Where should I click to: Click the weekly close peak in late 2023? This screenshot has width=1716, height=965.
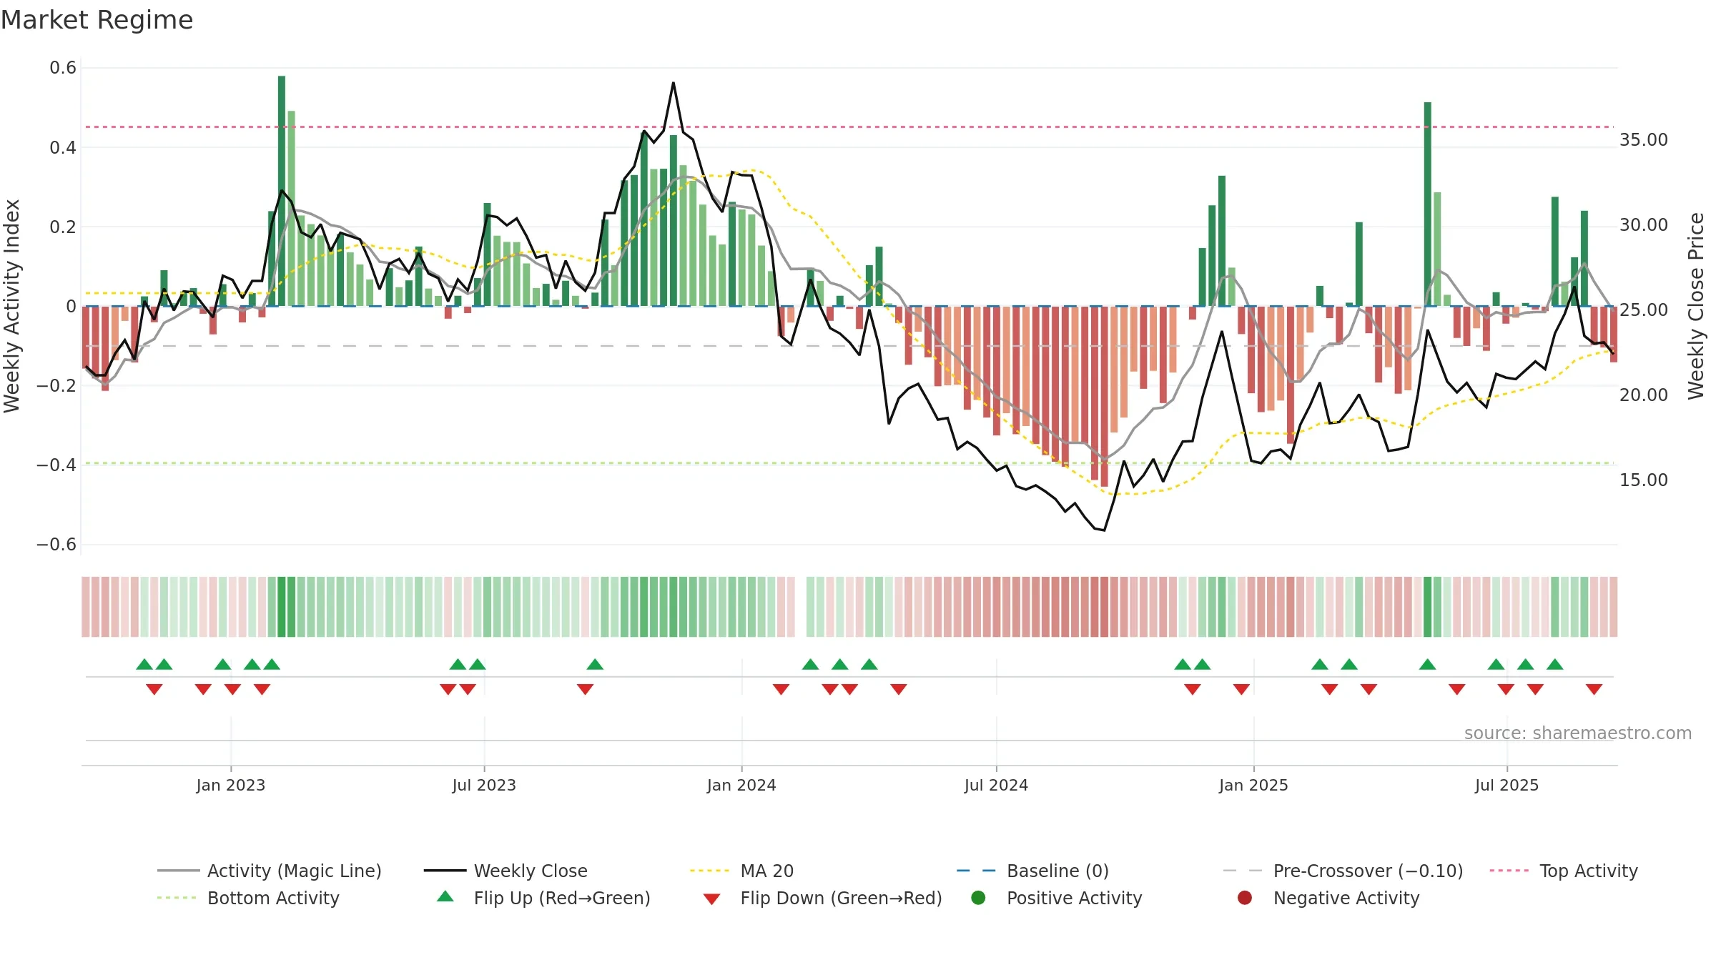(673, 83)
